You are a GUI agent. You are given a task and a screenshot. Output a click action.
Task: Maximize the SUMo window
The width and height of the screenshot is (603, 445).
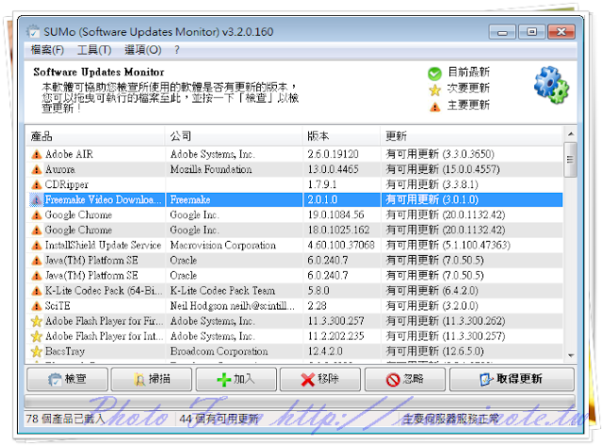coord(531,32)
